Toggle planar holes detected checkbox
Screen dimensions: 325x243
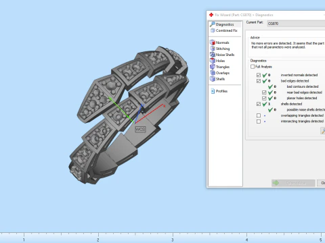(x=264, y=98)
